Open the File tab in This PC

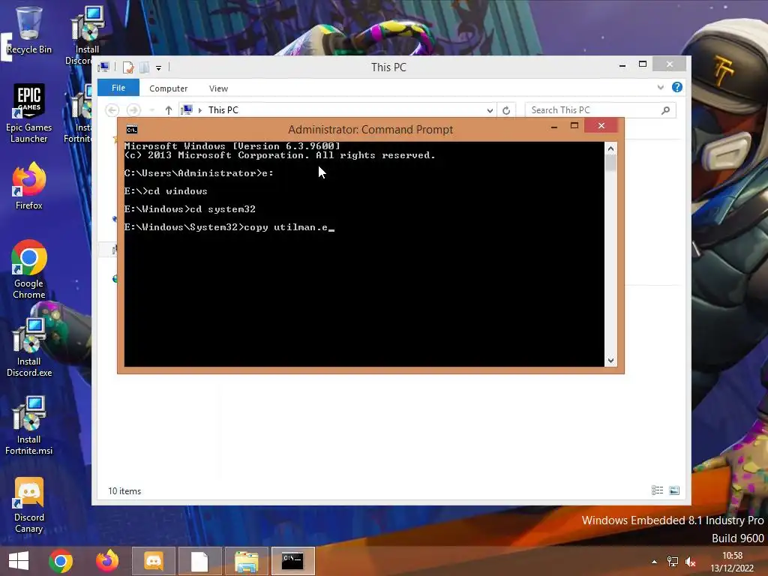[x=118, y=88]
